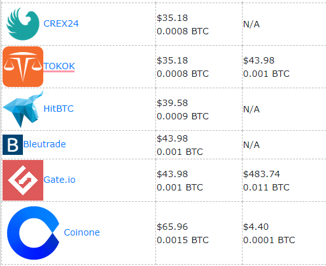This screenshot has width=326, height=266.
Task: Select the $483.74 value in Gate.io row
Action: coord(262,174)
